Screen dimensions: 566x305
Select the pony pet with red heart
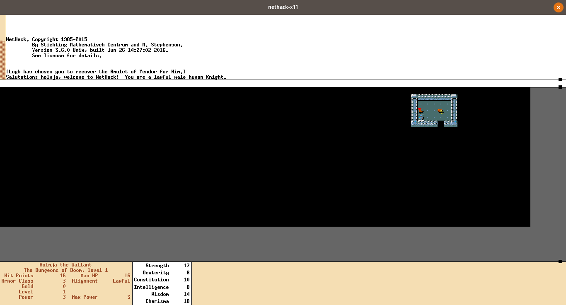[421, 111]
